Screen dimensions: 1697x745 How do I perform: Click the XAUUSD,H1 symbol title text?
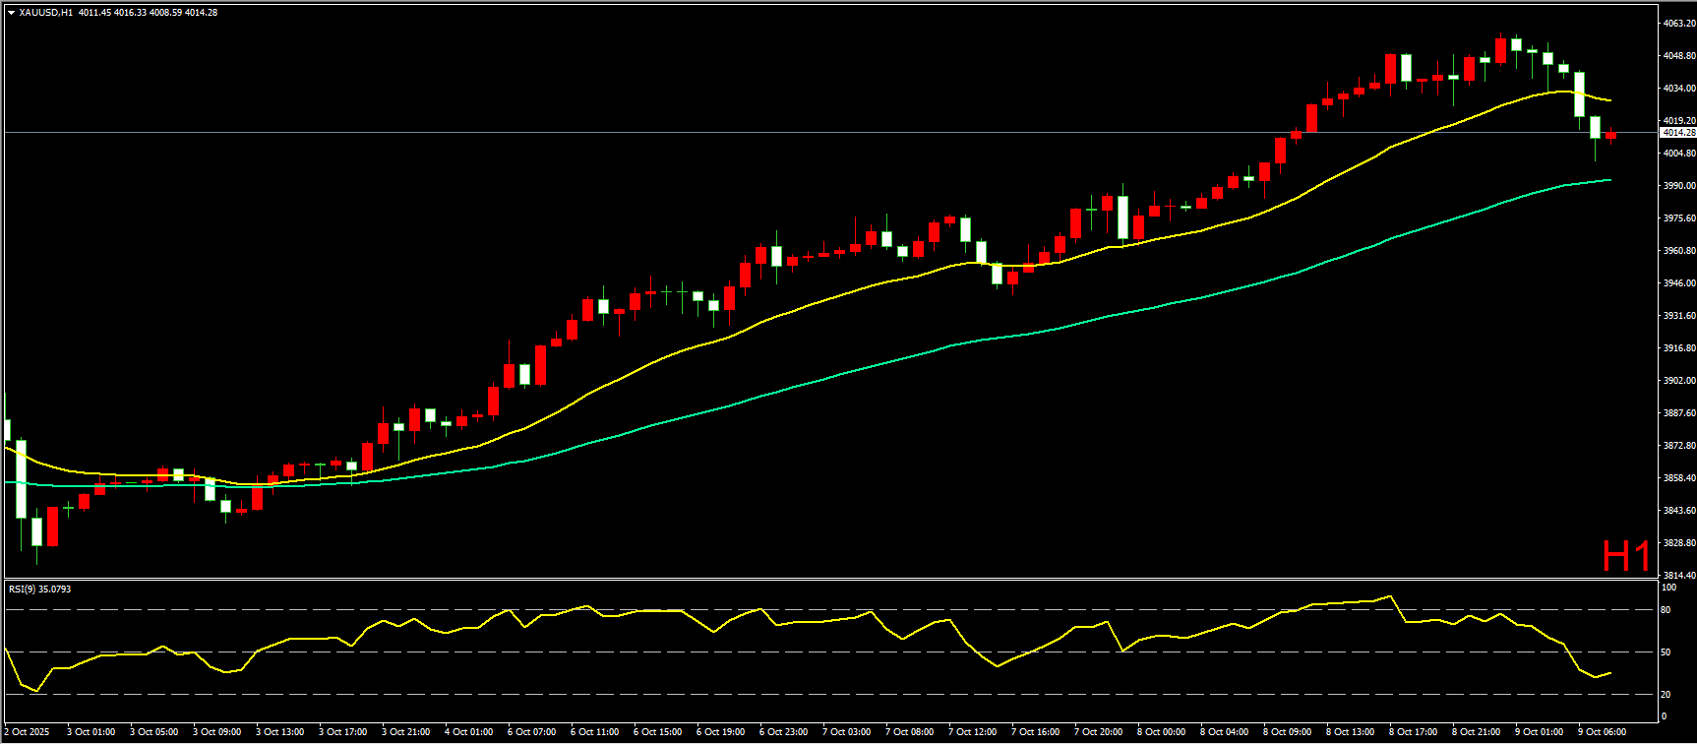click(x=46, y=13)
